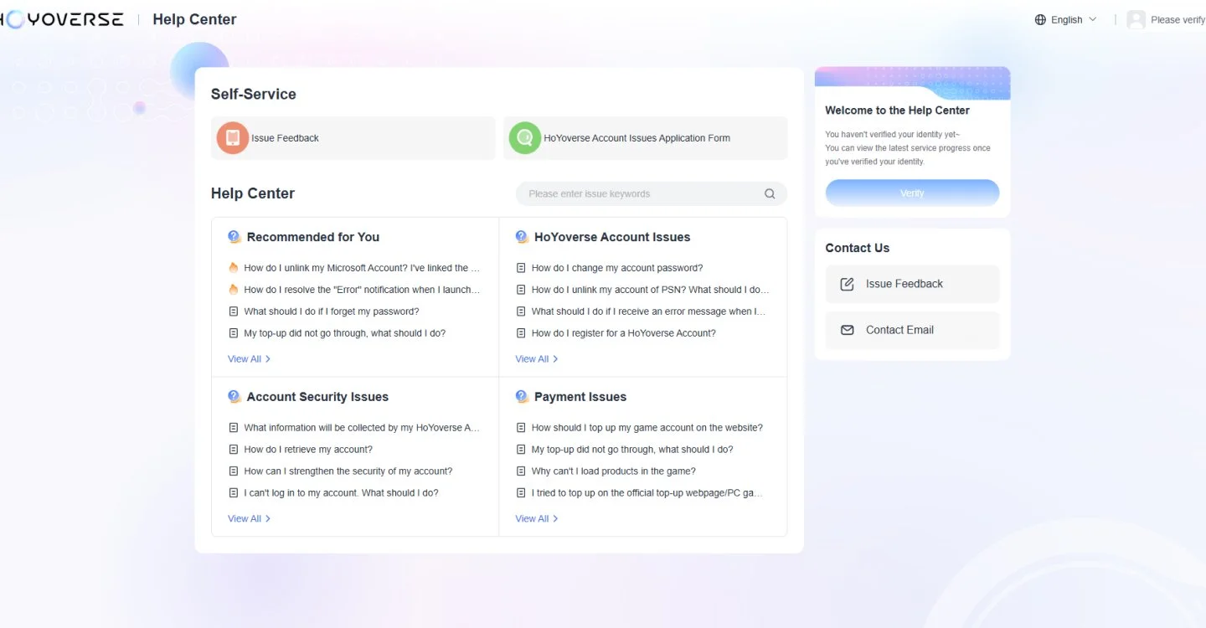Viewport: 1206px width, 628px height.
Task: Click the globe language icon
Action: pos(1040,19)
